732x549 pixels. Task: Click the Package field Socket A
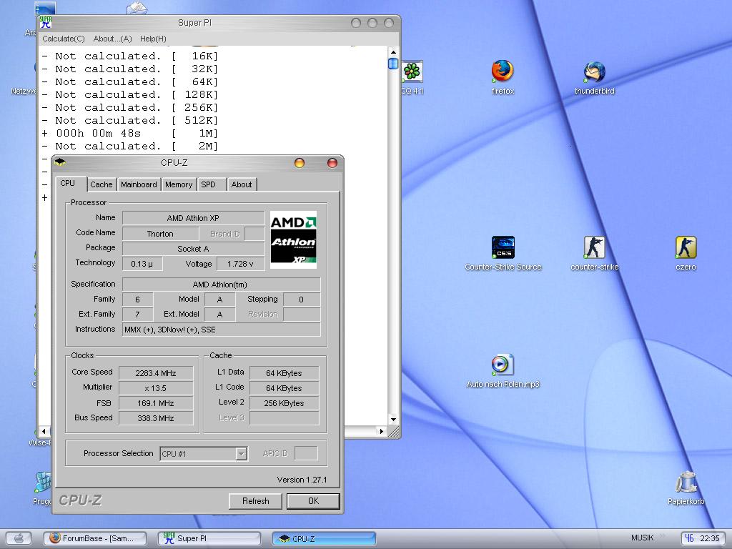coord(193,249)
